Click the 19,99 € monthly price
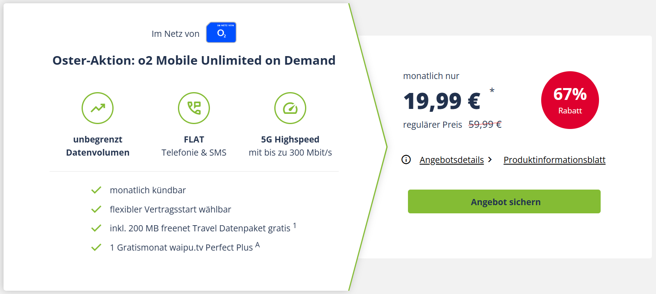 tap(442, 101)
